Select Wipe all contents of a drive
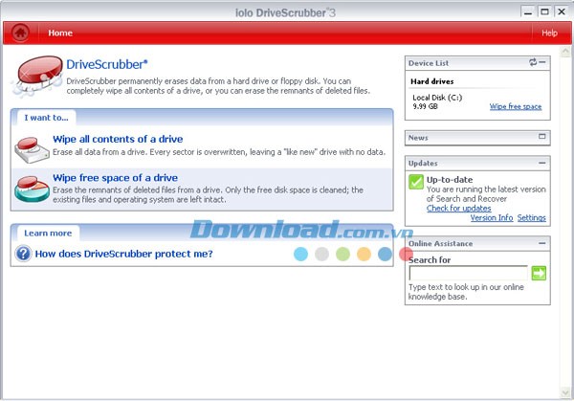The width and height of the screenshot is (574, 401). pyautogui.click(x=118, y=139)
